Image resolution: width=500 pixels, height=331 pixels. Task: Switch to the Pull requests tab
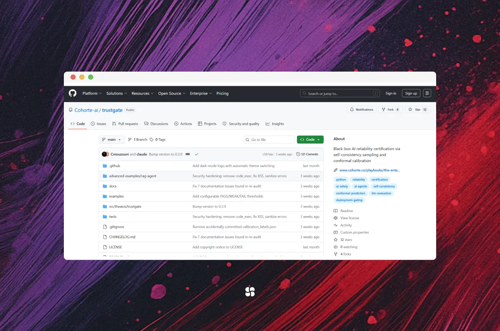[125, 124]
